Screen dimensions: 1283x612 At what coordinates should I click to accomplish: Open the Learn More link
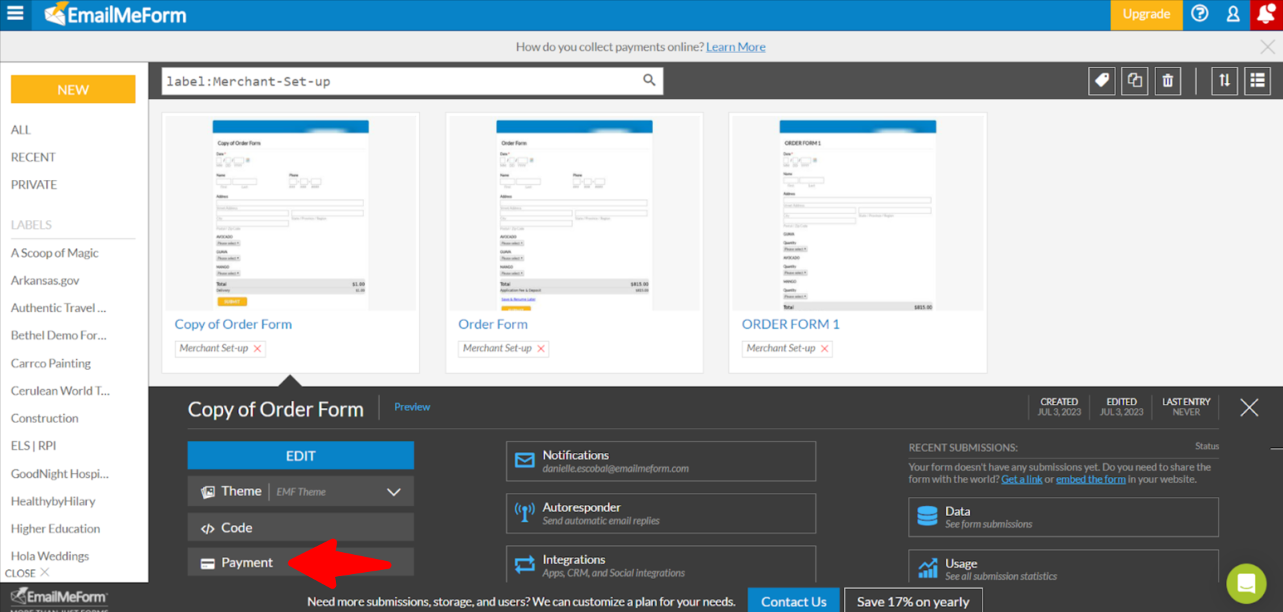735,47
